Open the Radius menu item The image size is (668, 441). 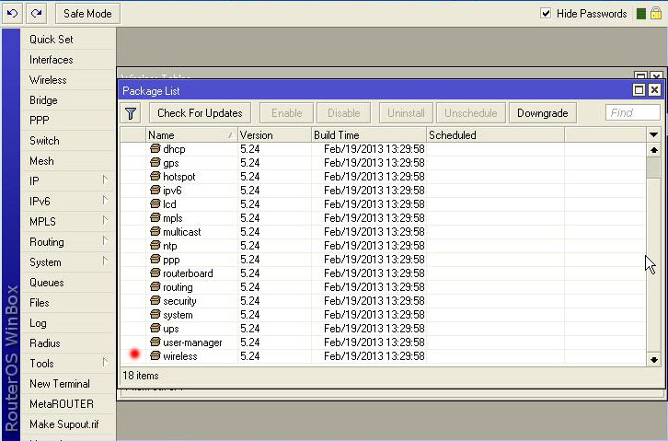pos(68,343)
